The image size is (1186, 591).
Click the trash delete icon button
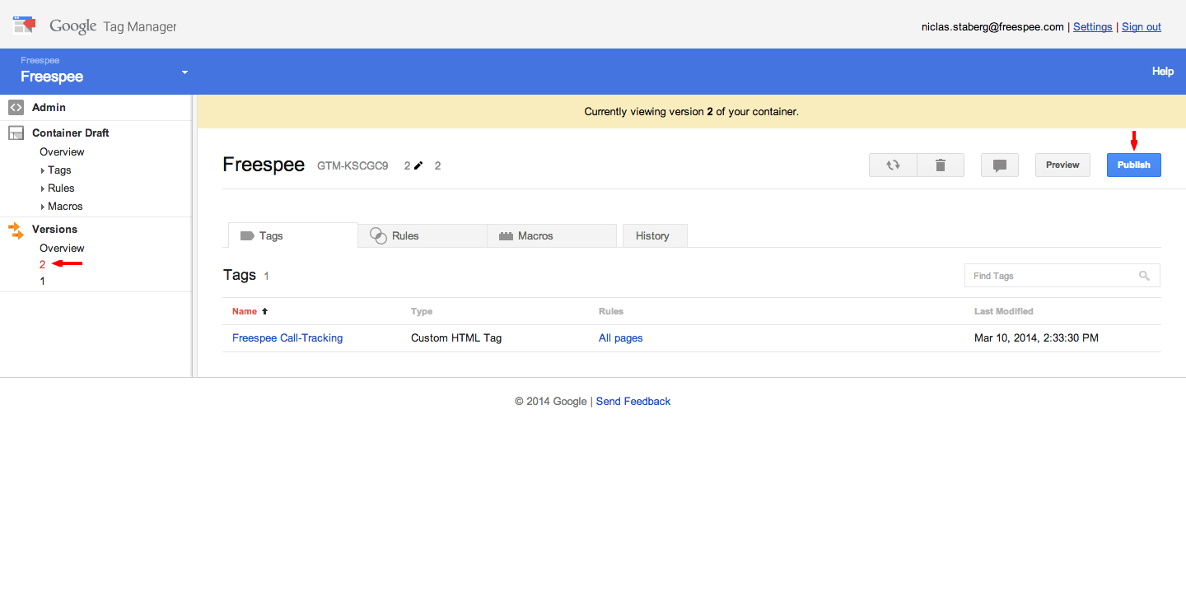941,165
